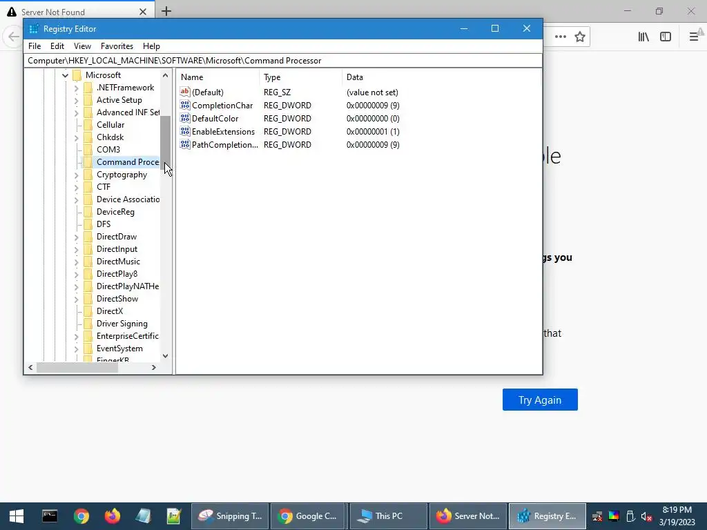Expand the EventSystem key

coord(76,349)
